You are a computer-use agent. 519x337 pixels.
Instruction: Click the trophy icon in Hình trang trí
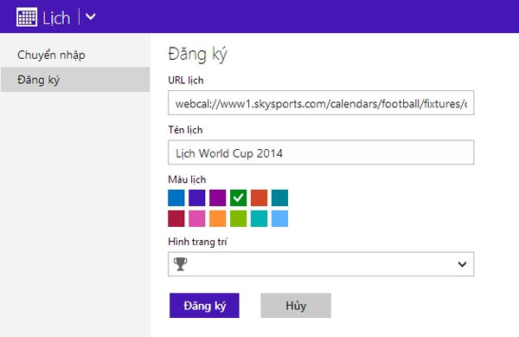181,264
